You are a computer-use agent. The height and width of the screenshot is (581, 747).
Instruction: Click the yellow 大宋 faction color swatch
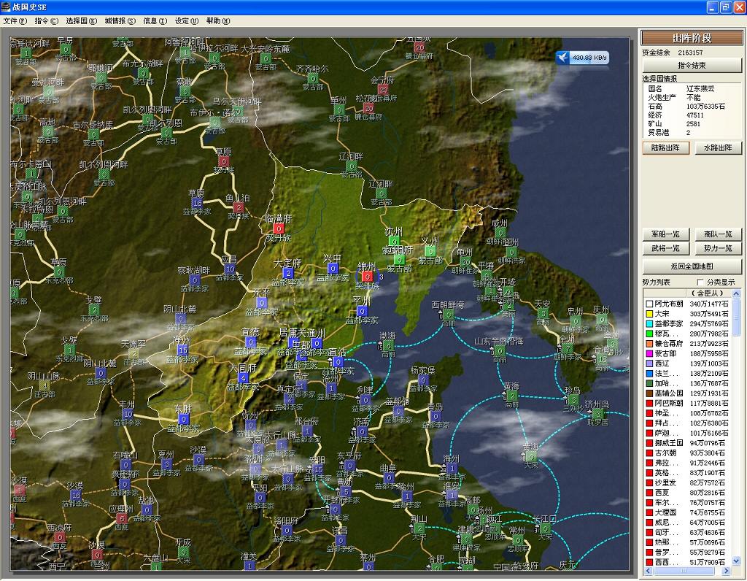point(649,314)
